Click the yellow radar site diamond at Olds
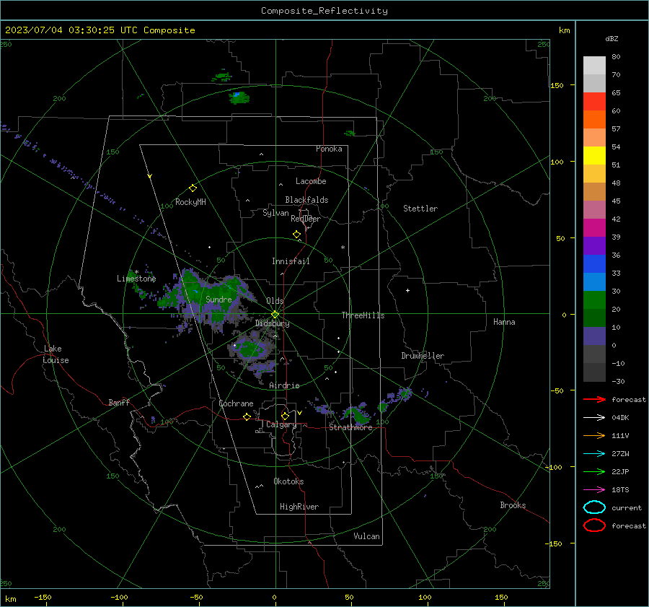This screenshot has width=649, height=607. (x=275, y=315)
